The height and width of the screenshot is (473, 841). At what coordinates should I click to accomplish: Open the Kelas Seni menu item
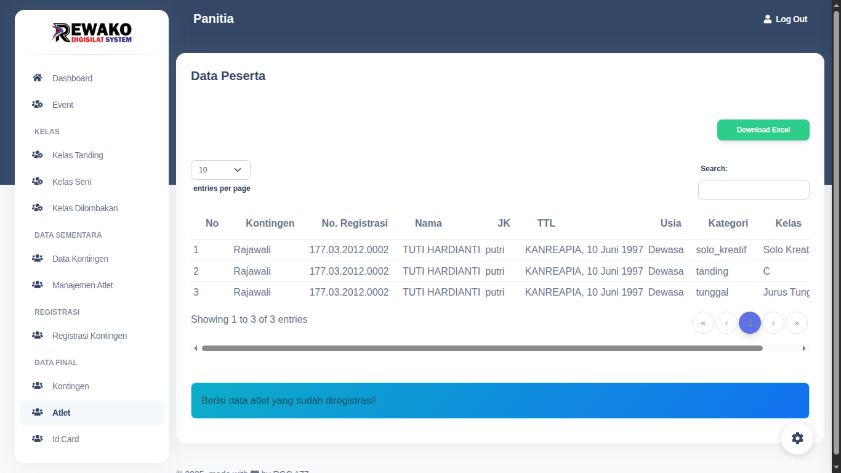coord(71,182)
